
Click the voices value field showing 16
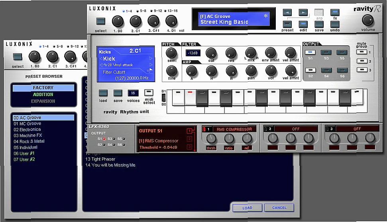click(x=133, y=93)
